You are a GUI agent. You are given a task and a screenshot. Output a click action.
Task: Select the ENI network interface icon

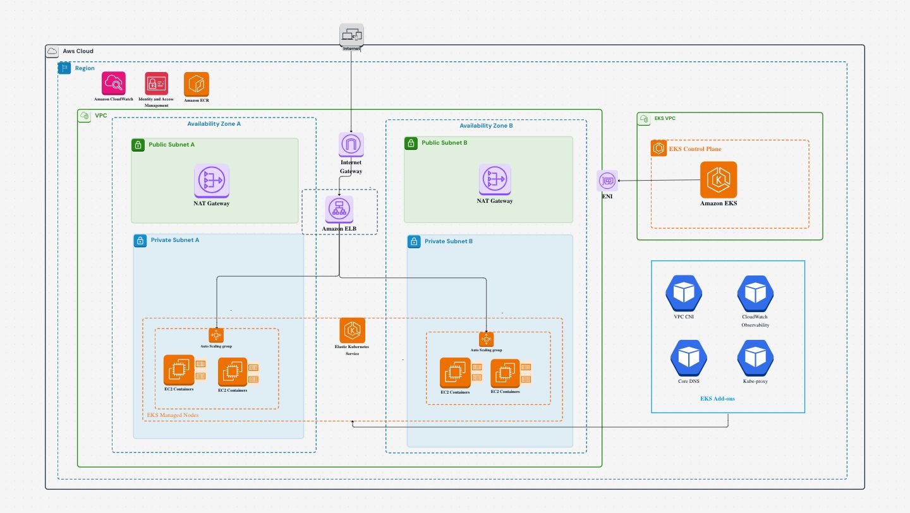[608, 181]
